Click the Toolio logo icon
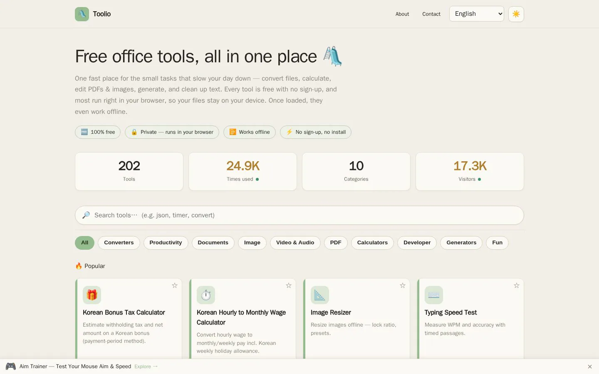 click(x=82, y=14)
